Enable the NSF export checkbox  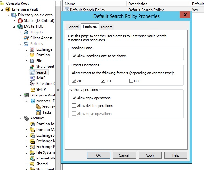(132, 81)
